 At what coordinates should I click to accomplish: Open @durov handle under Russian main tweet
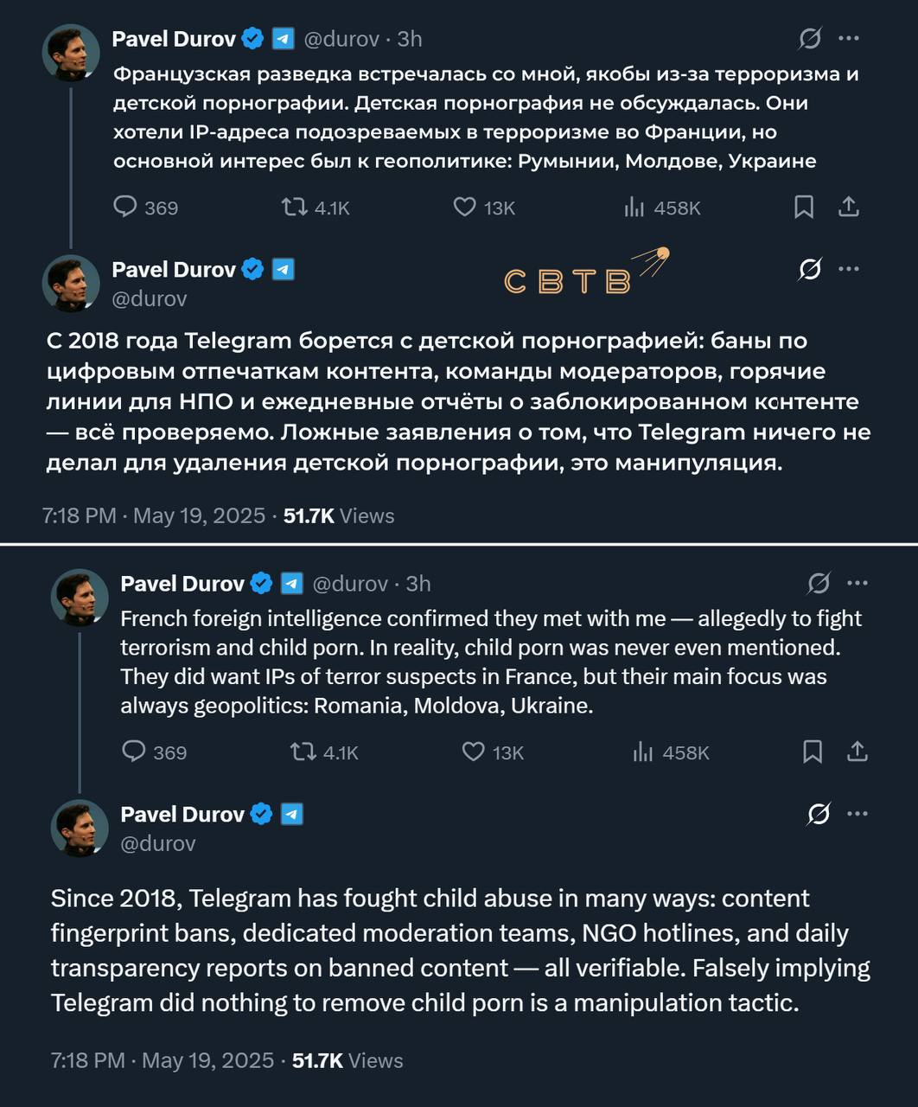pos(150,298)
